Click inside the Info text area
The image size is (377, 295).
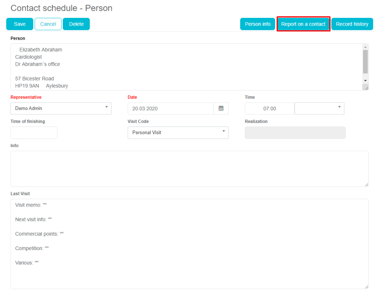pyautogui.click(x=189, y=168)
